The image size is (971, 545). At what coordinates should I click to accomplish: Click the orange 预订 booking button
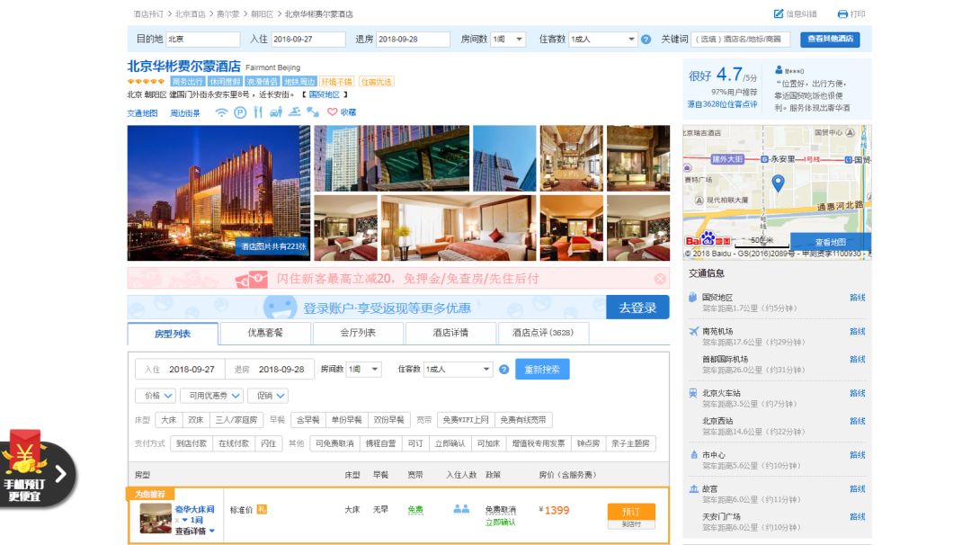[630, 512]
